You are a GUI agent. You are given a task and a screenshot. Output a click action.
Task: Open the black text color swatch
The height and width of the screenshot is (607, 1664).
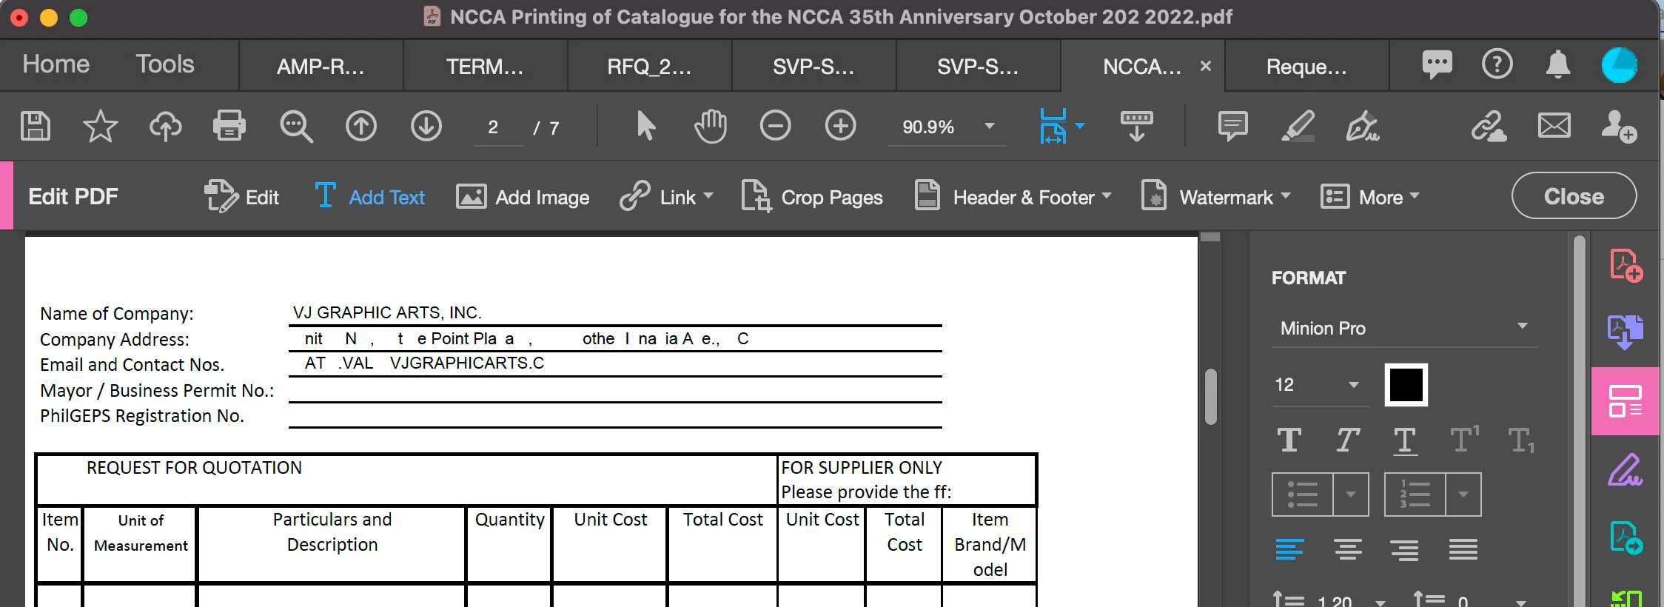[x=1406, y=385]
